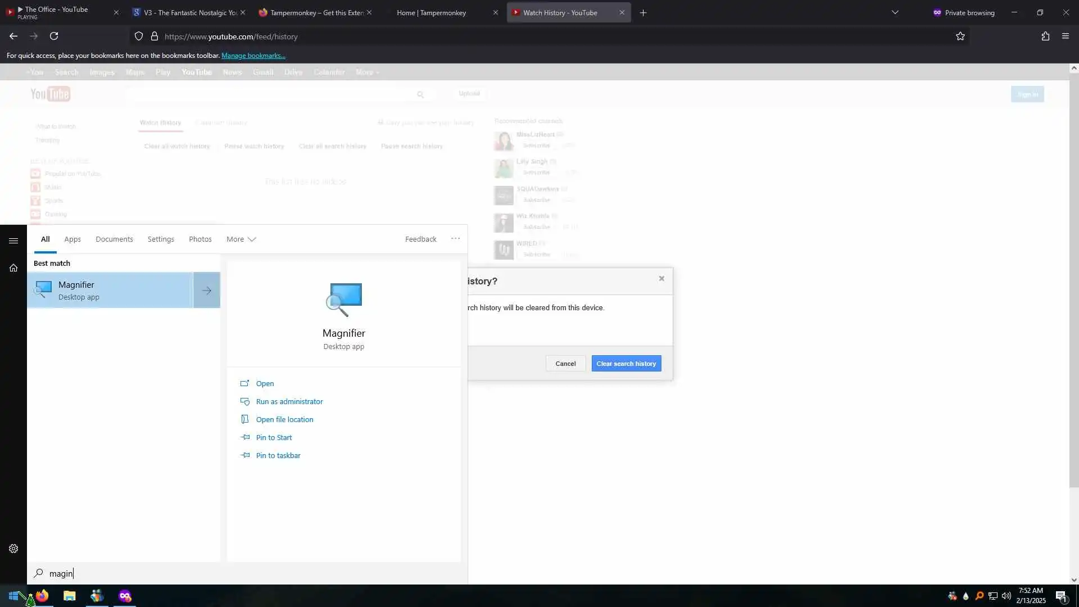Expand Magnifier result arrow
Screen dimensions: 1079x607
tap(207, 291)
